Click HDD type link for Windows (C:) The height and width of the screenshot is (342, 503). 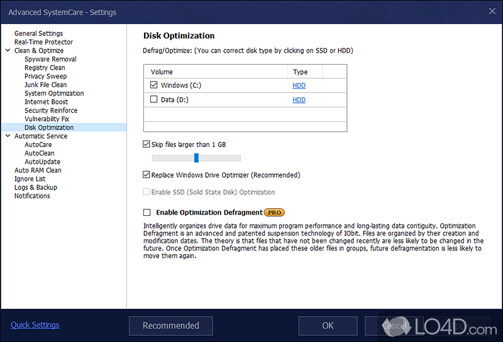(x=299, y=85)
